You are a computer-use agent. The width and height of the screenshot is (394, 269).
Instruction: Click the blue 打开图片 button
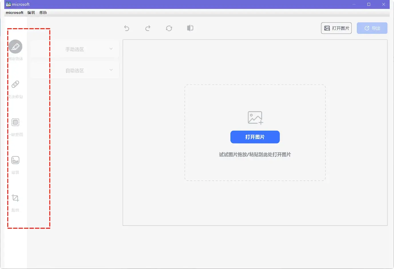(255, 137)
